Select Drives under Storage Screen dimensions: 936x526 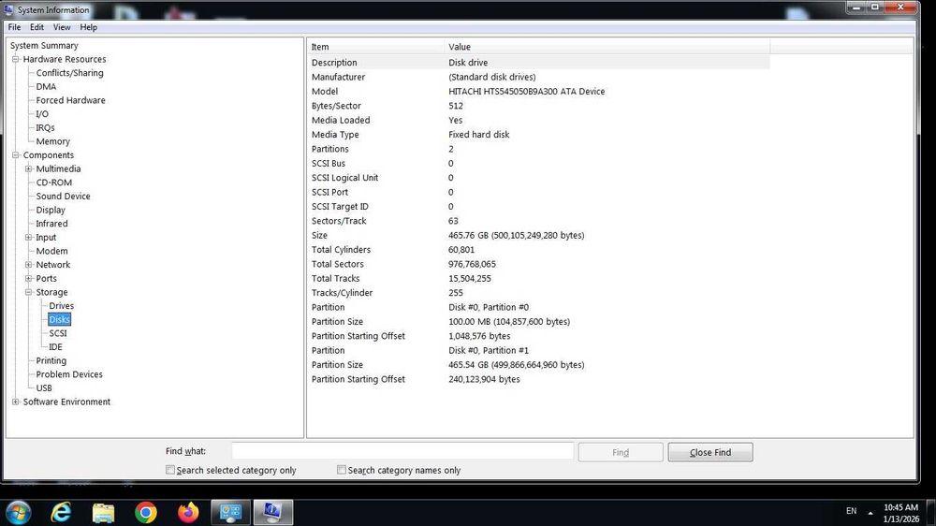(62, 306)
